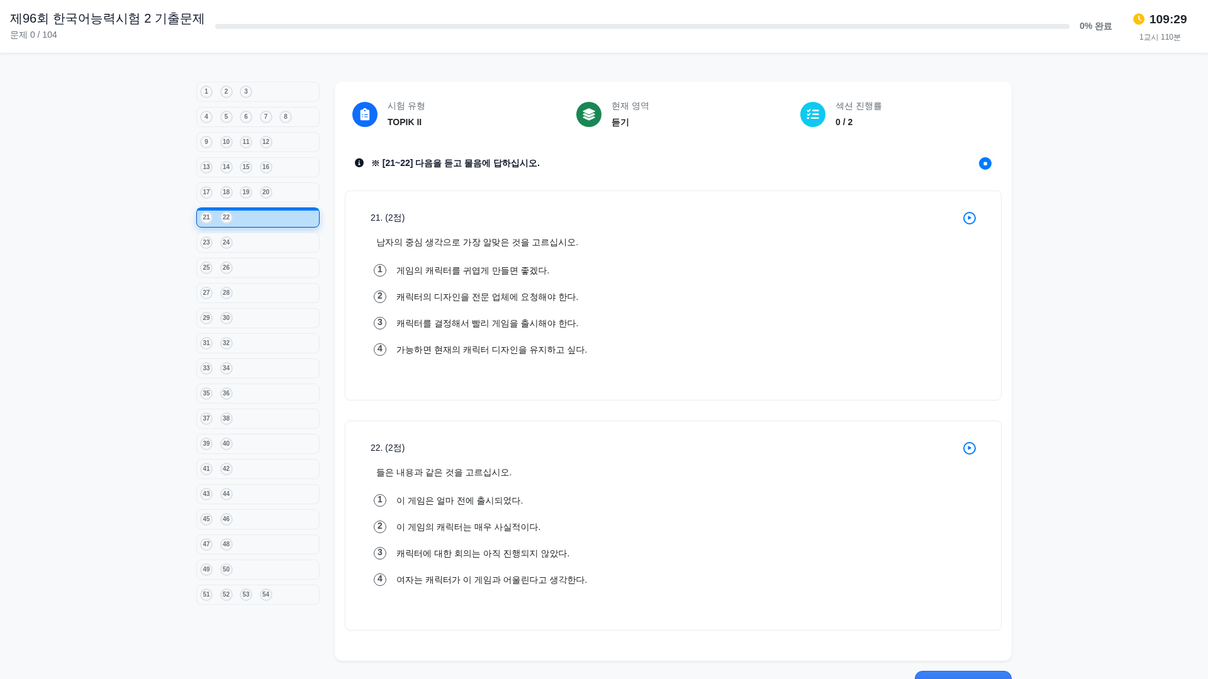Image resolution: width=1208 pixels, height=679 pixels.
Task: Select answer ② for question 22
Action: 379,526
